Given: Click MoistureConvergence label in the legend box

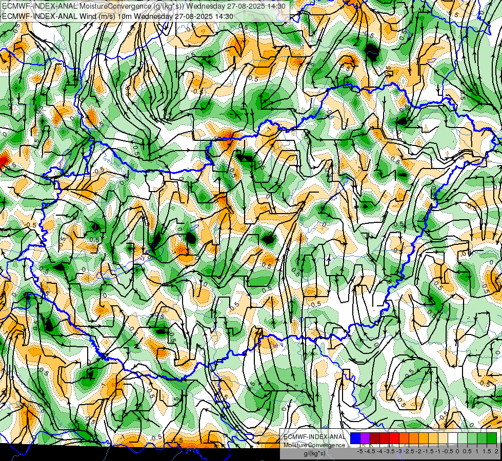Looking at the screenshot, I should coord(314,445).
